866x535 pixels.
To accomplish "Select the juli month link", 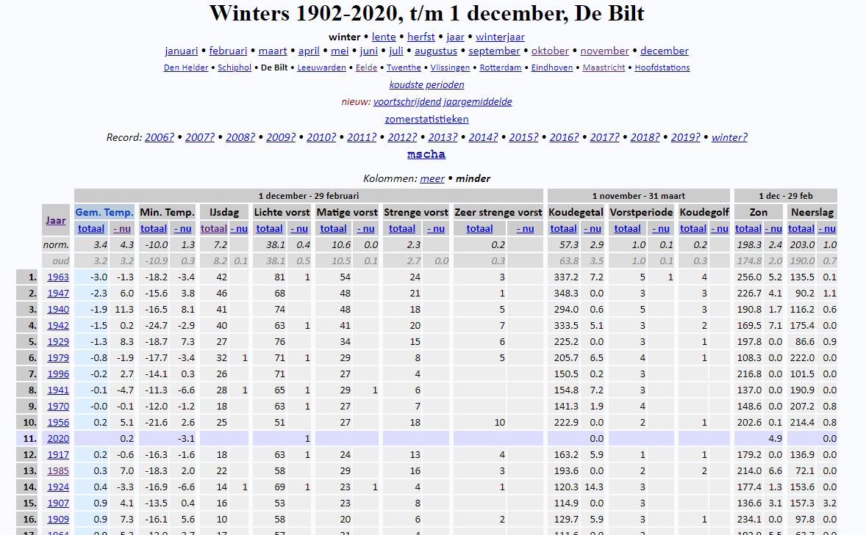I will 396,51.
